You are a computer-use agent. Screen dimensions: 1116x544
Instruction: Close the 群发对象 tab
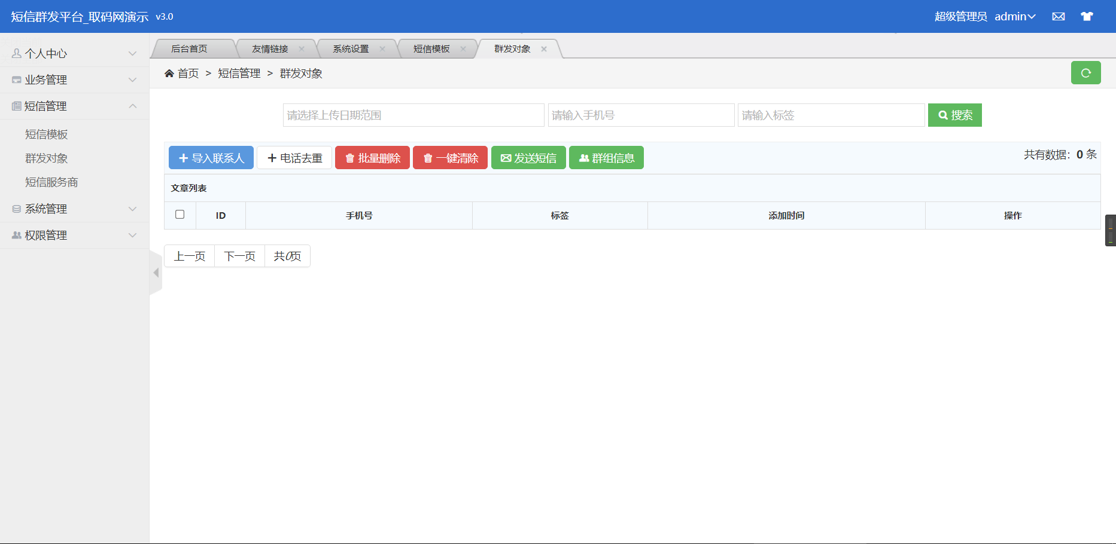pyautogui.click(x=544, y=49)
